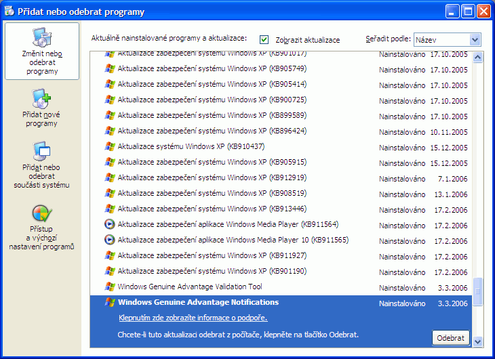Click the Windows flag icon next to KB899589
The height and width of the screenshot is (359, 495).
tap(110, 115)
